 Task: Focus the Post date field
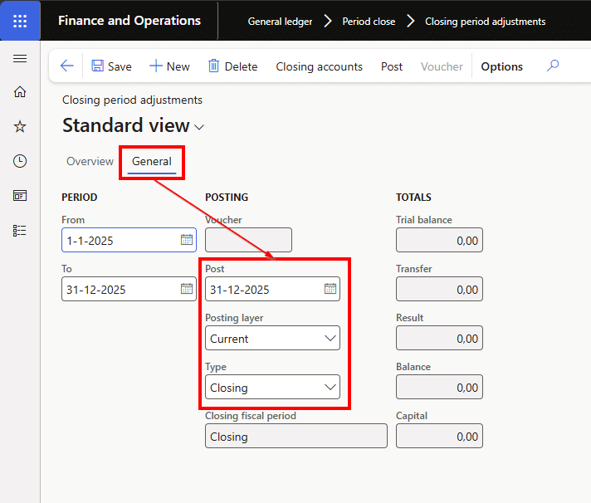click(272, 289)
